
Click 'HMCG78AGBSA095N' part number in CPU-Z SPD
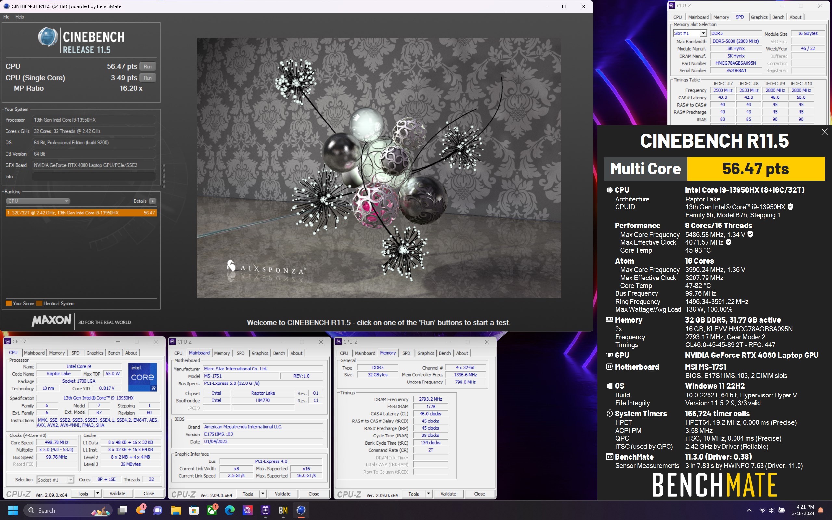(735, 63)
